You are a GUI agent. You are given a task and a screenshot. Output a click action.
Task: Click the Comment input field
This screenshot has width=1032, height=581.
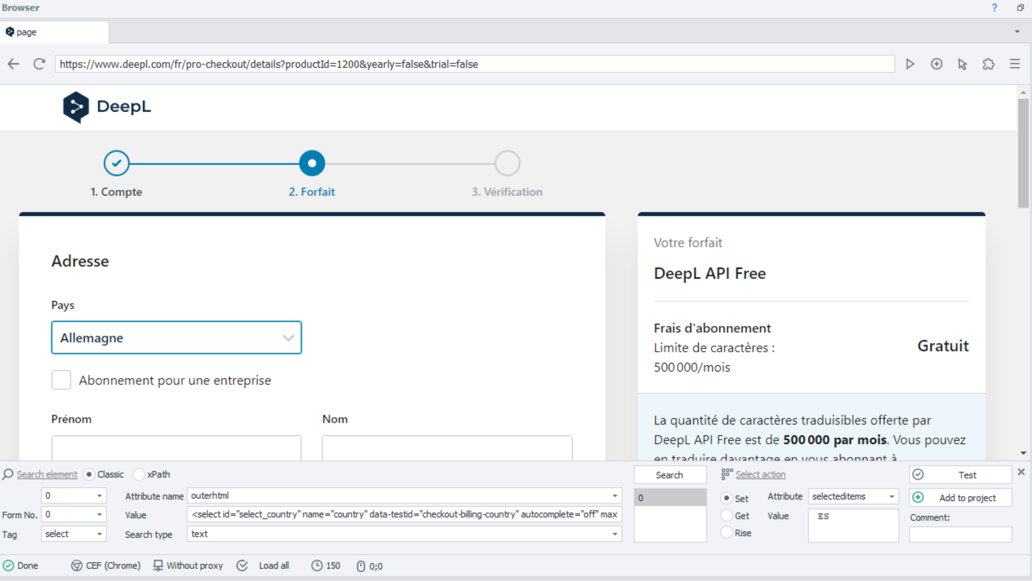point(960,534)
